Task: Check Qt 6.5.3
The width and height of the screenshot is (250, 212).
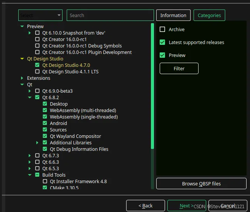Action: pyautogui.click(x=37, y=168)
